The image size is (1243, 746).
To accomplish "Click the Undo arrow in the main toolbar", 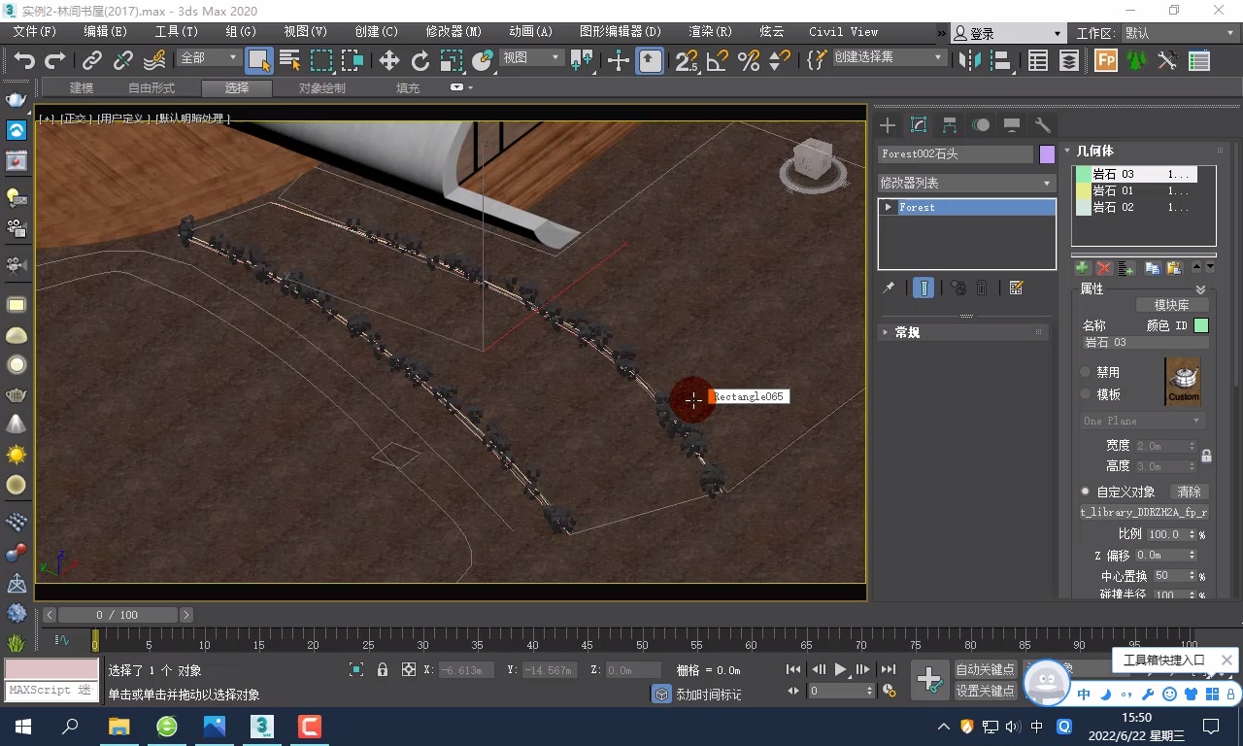I will tap(24, 60).
